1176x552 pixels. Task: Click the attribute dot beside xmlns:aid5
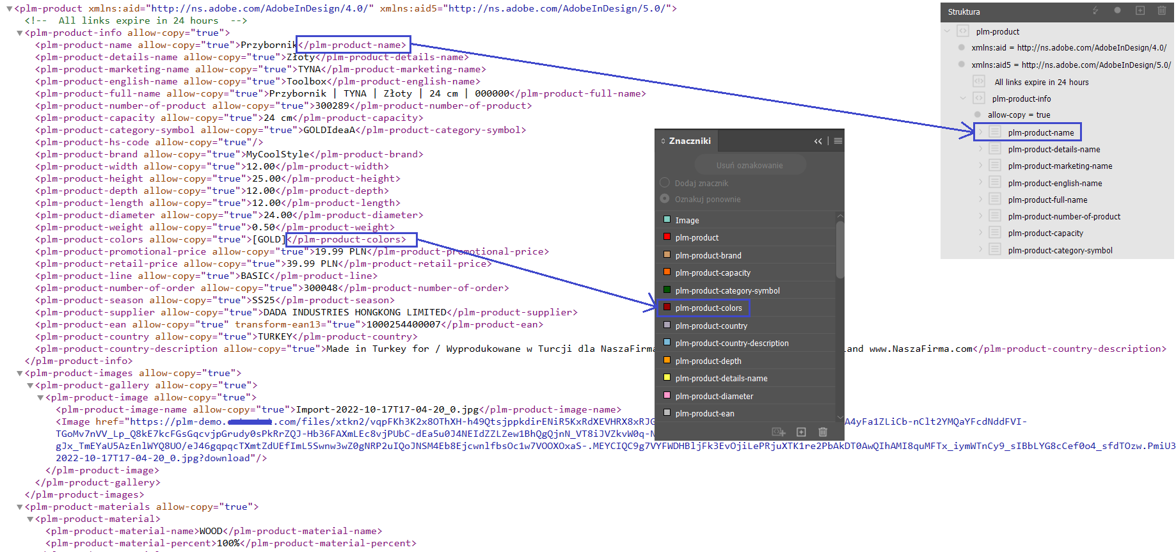962,64
